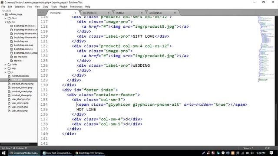Viewport: 278px width, 156px height.
Task: Select the fonts folder icon
Action: (x=9, y=65)
